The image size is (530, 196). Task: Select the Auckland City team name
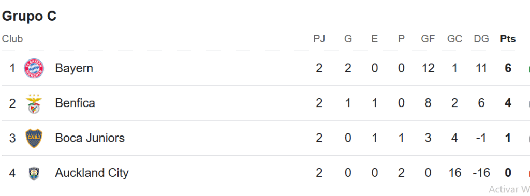tap(92, 173)
